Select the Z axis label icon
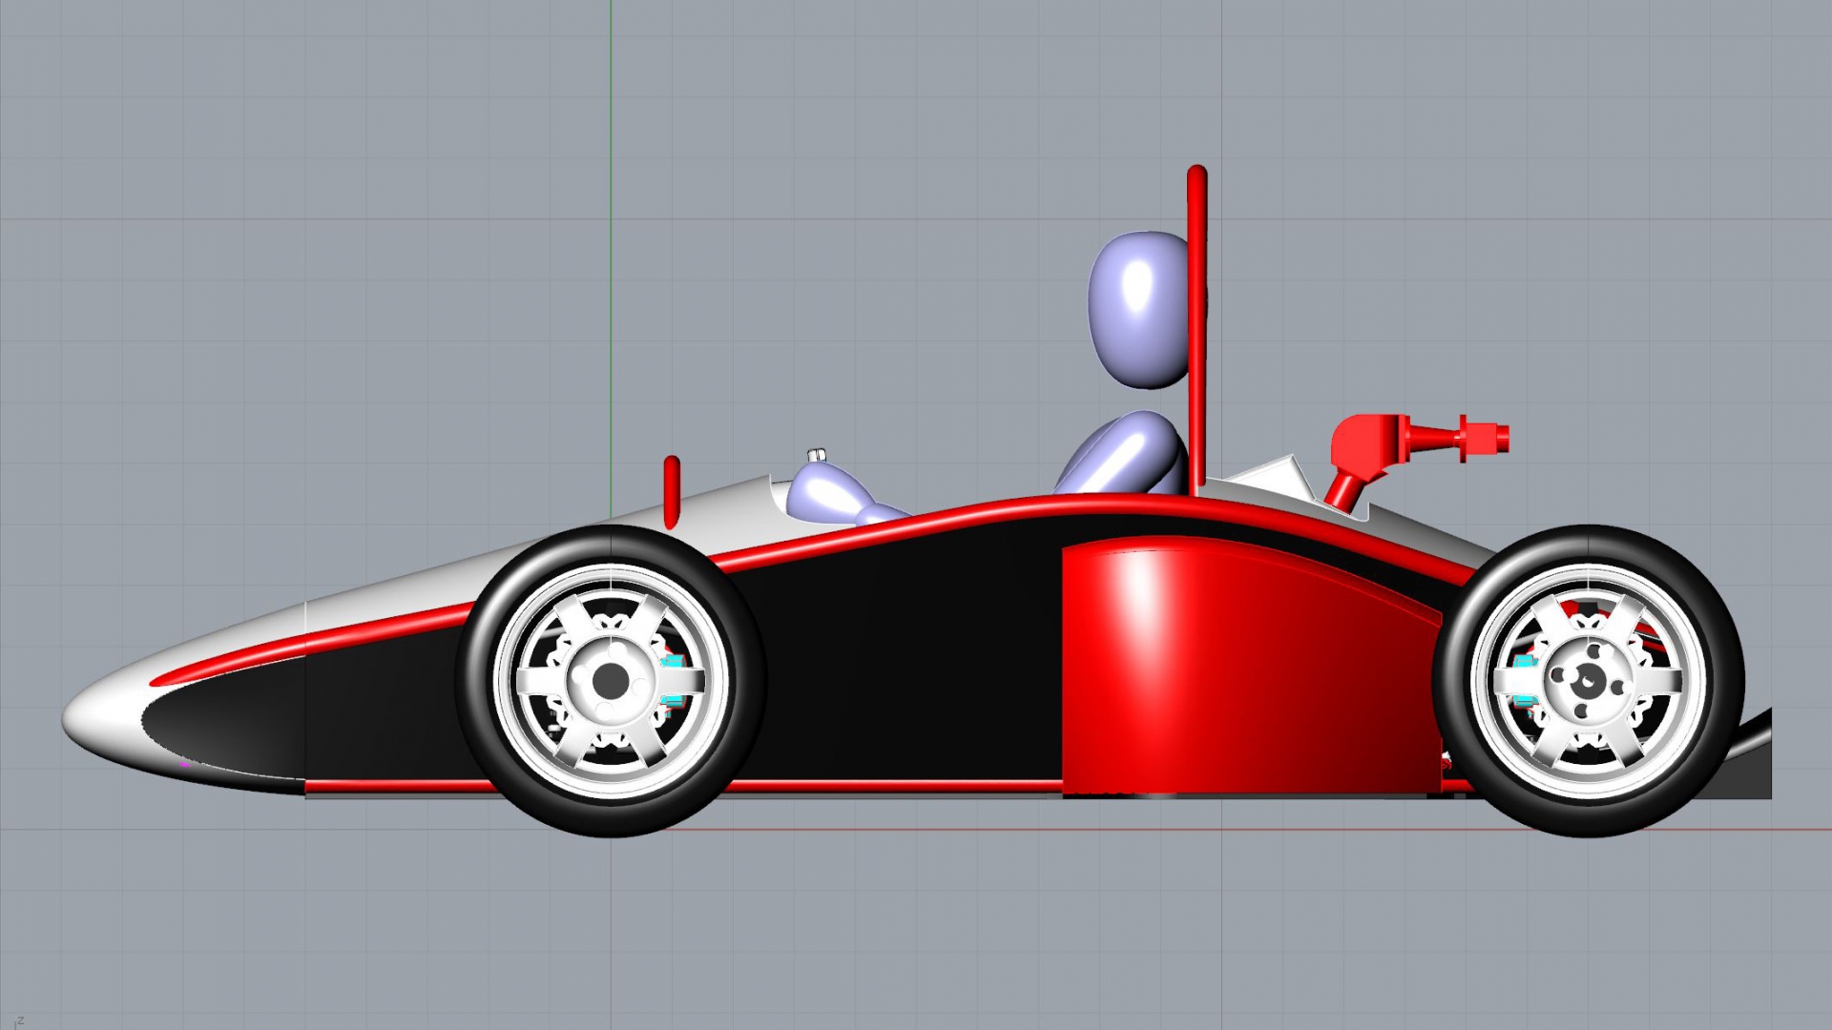The width and height of the screenshot is (1832, 1030). (x=19, y=1021)
